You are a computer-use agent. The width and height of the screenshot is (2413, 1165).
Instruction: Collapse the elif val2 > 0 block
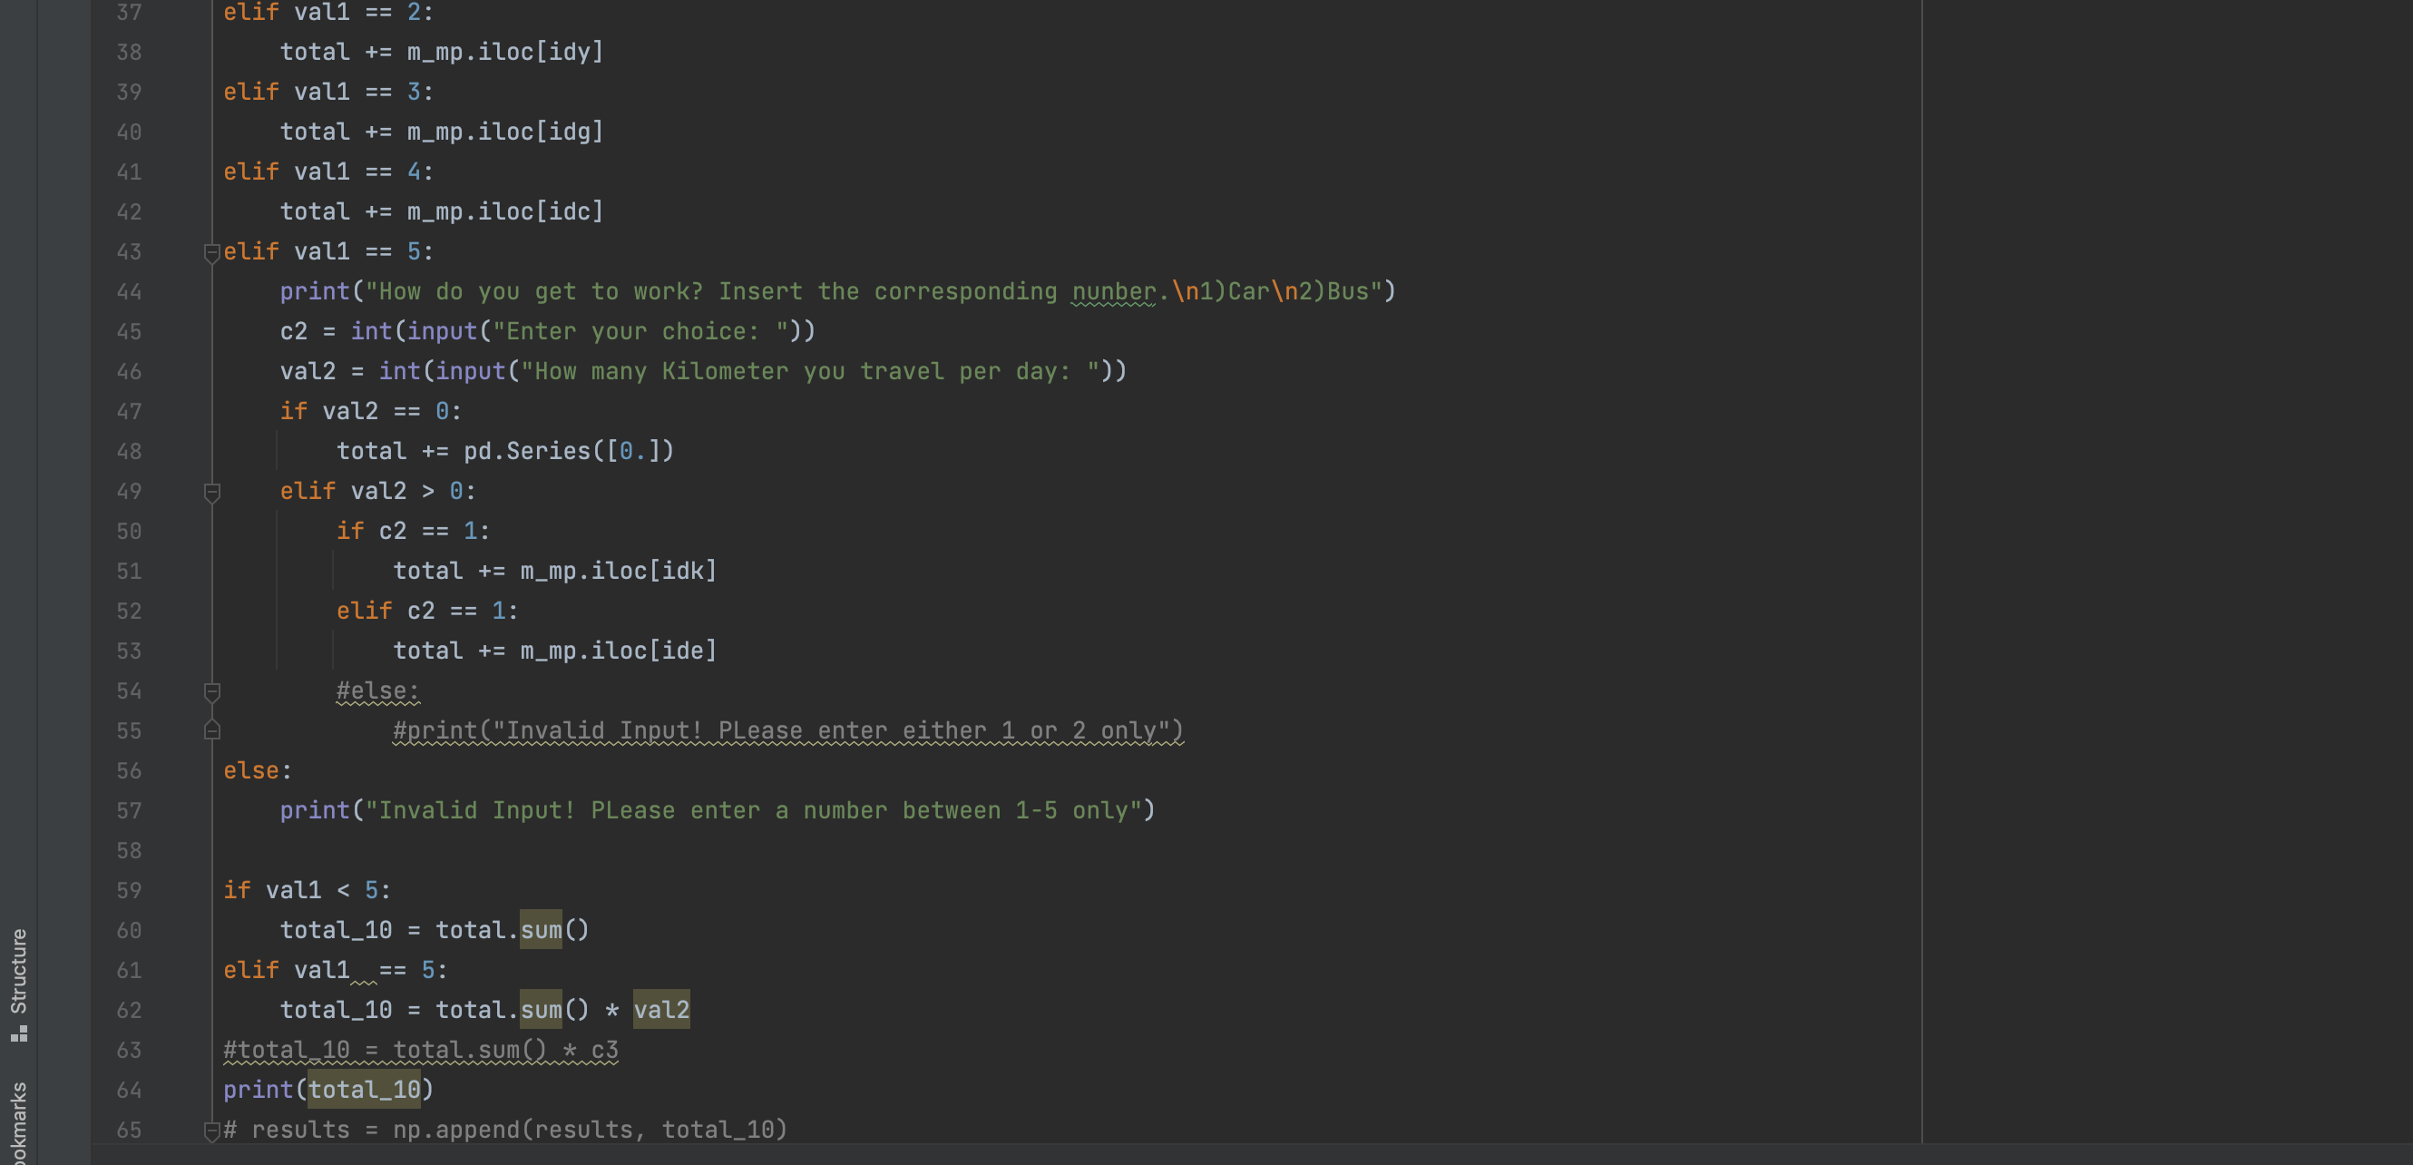tap(211, 490)
